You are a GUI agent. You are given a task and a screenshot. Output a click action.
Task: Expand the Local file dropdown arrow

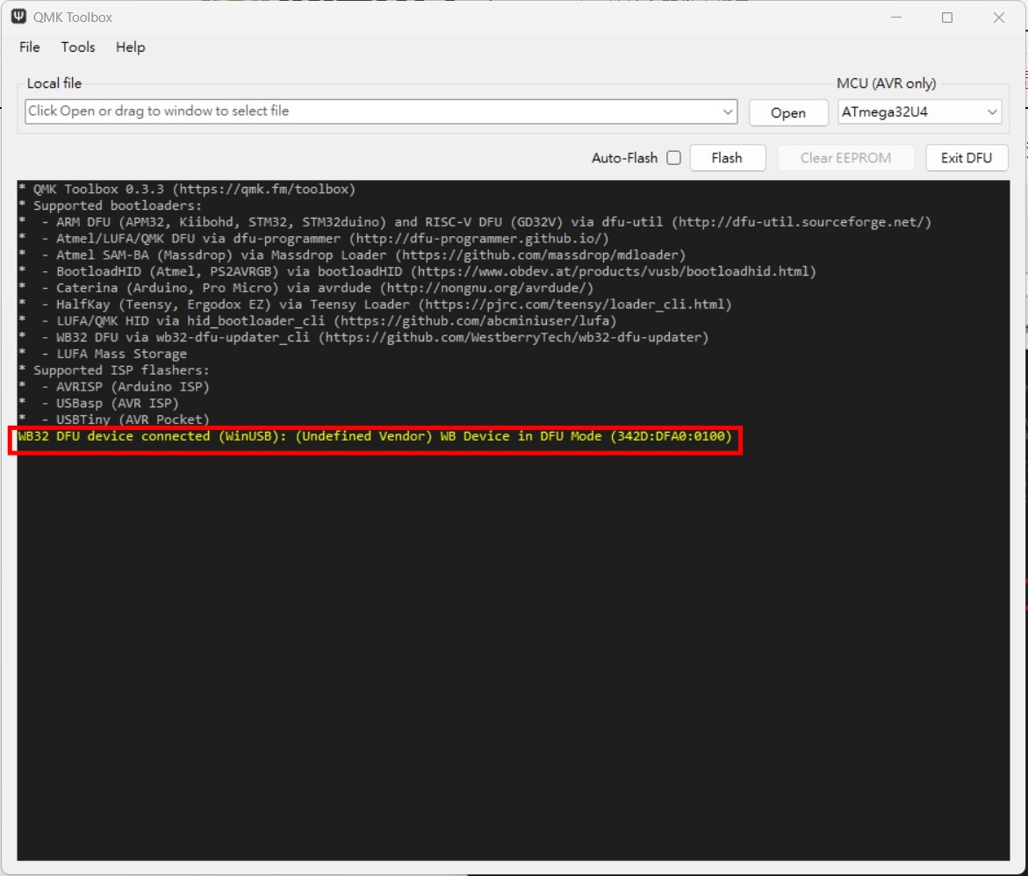click(728, 111)
